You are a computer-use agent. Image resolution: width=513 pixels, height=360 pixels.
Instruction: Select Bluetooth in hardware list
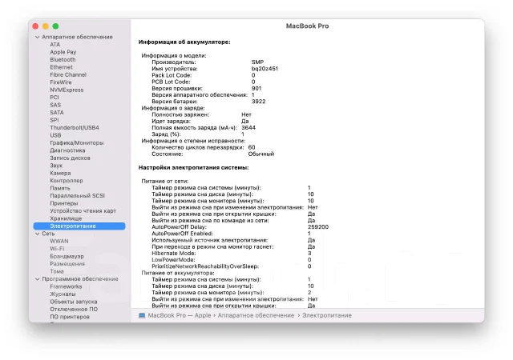point(63,60)
